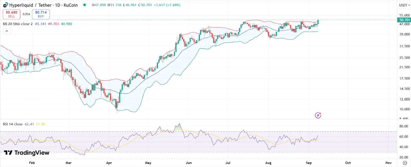Click the Hyperliquid coin logo icon
411x167 pixels.
[5, 5]
